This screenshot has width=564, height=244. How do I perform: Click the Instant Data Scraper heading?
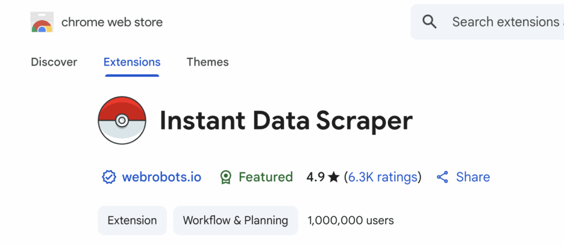(286, 121)
